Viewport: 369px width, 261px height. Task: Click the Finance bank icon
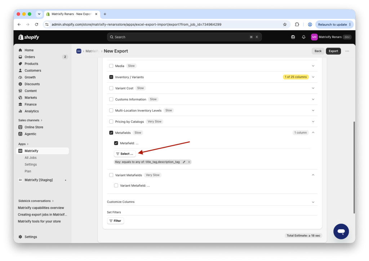pyautogui.click(x=21, y=104)
